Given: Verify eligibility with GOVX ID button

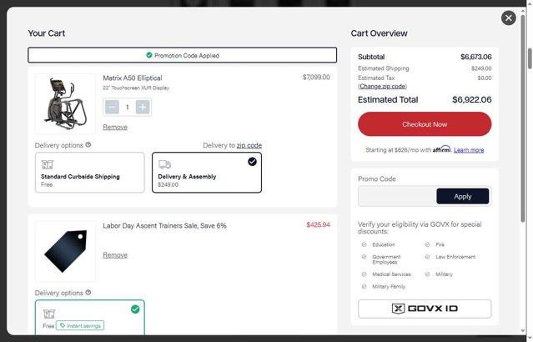Looking at the screenshot, I should (425, 309).
